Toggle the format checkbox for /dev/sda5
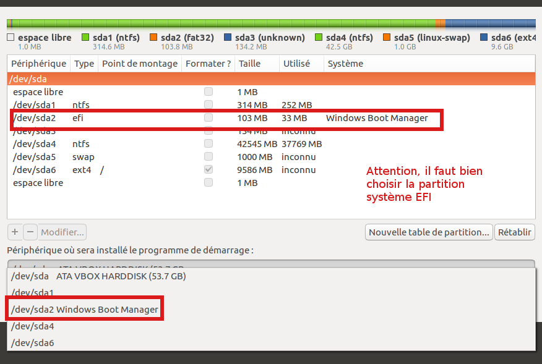Viewport: 542px width, 364px height. click(209, 157)
